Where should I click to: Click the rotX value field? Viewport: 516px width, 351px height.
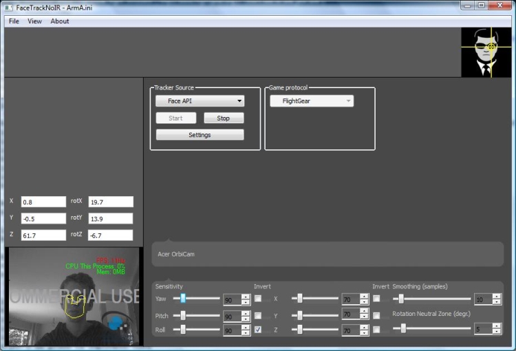[110, 202]
